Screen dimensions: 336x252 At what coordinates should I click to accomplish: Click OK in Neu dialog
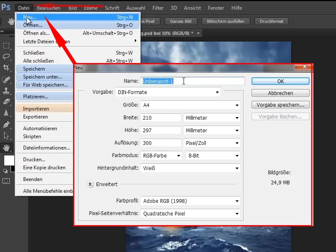click(x=281, y=81)
